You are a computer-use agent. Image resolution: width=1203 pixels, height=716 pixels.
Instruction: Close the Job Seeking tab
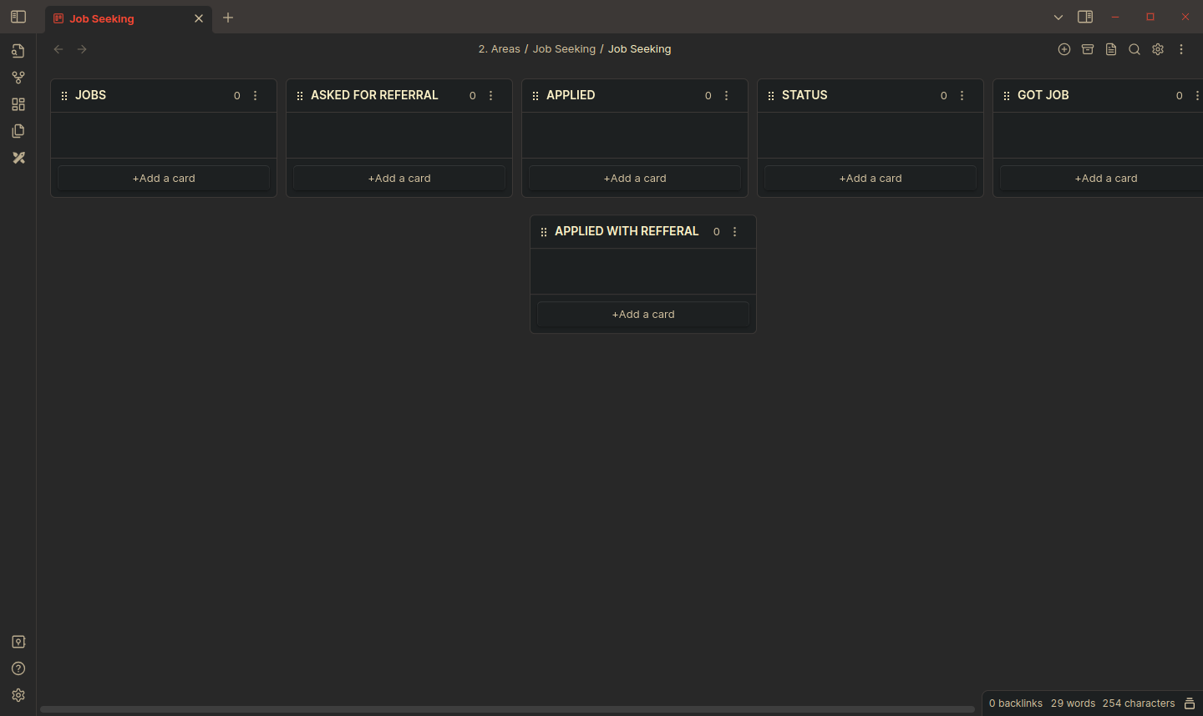[199, 18]
